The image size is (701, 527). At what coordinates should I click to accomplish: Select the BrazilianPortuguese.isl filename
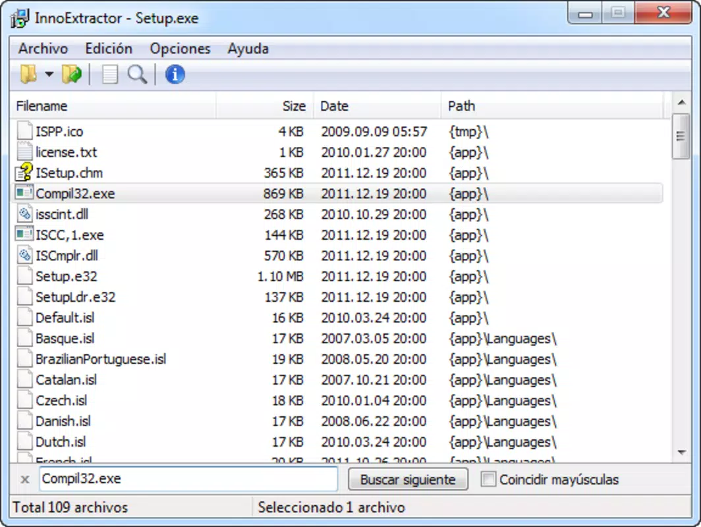click(x=101, y=359)
